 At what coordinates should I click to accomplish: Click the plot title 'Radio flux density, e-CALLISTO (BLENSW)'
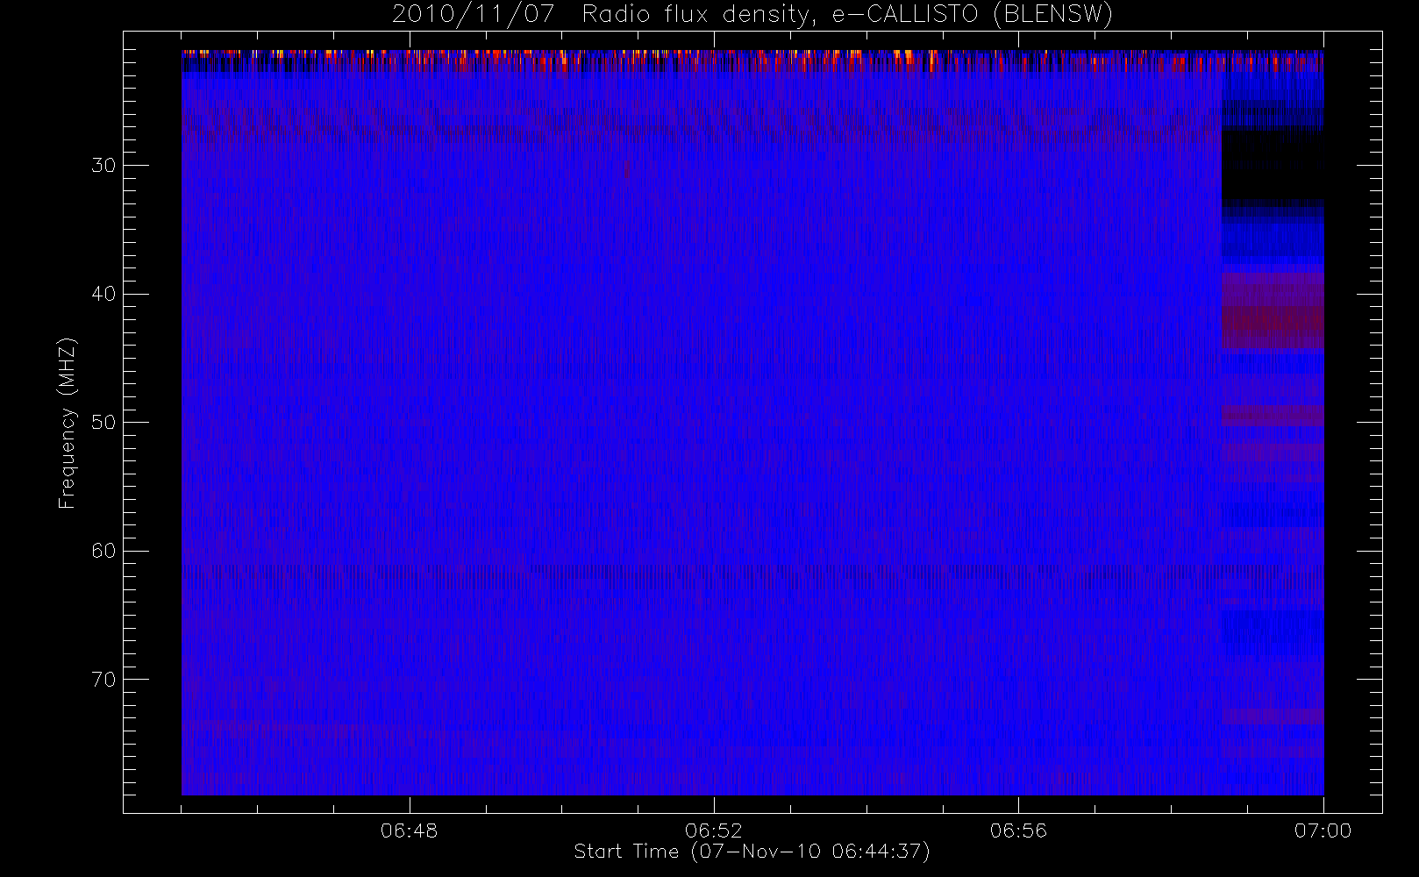point(847,15)
